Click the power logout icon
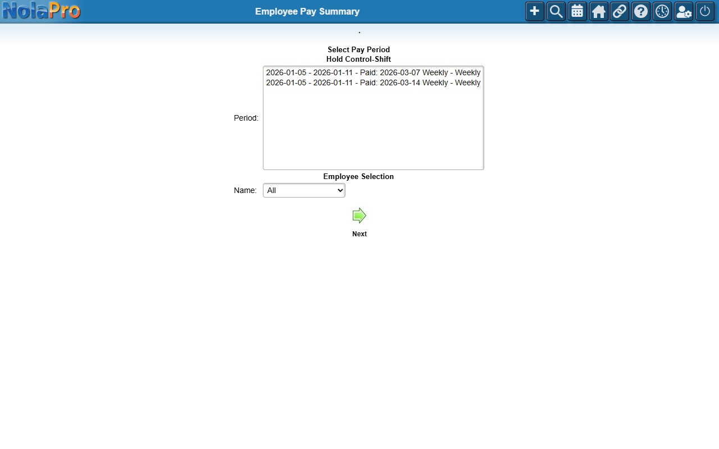This screenshot has height=449, width=719. pos(705,11)
